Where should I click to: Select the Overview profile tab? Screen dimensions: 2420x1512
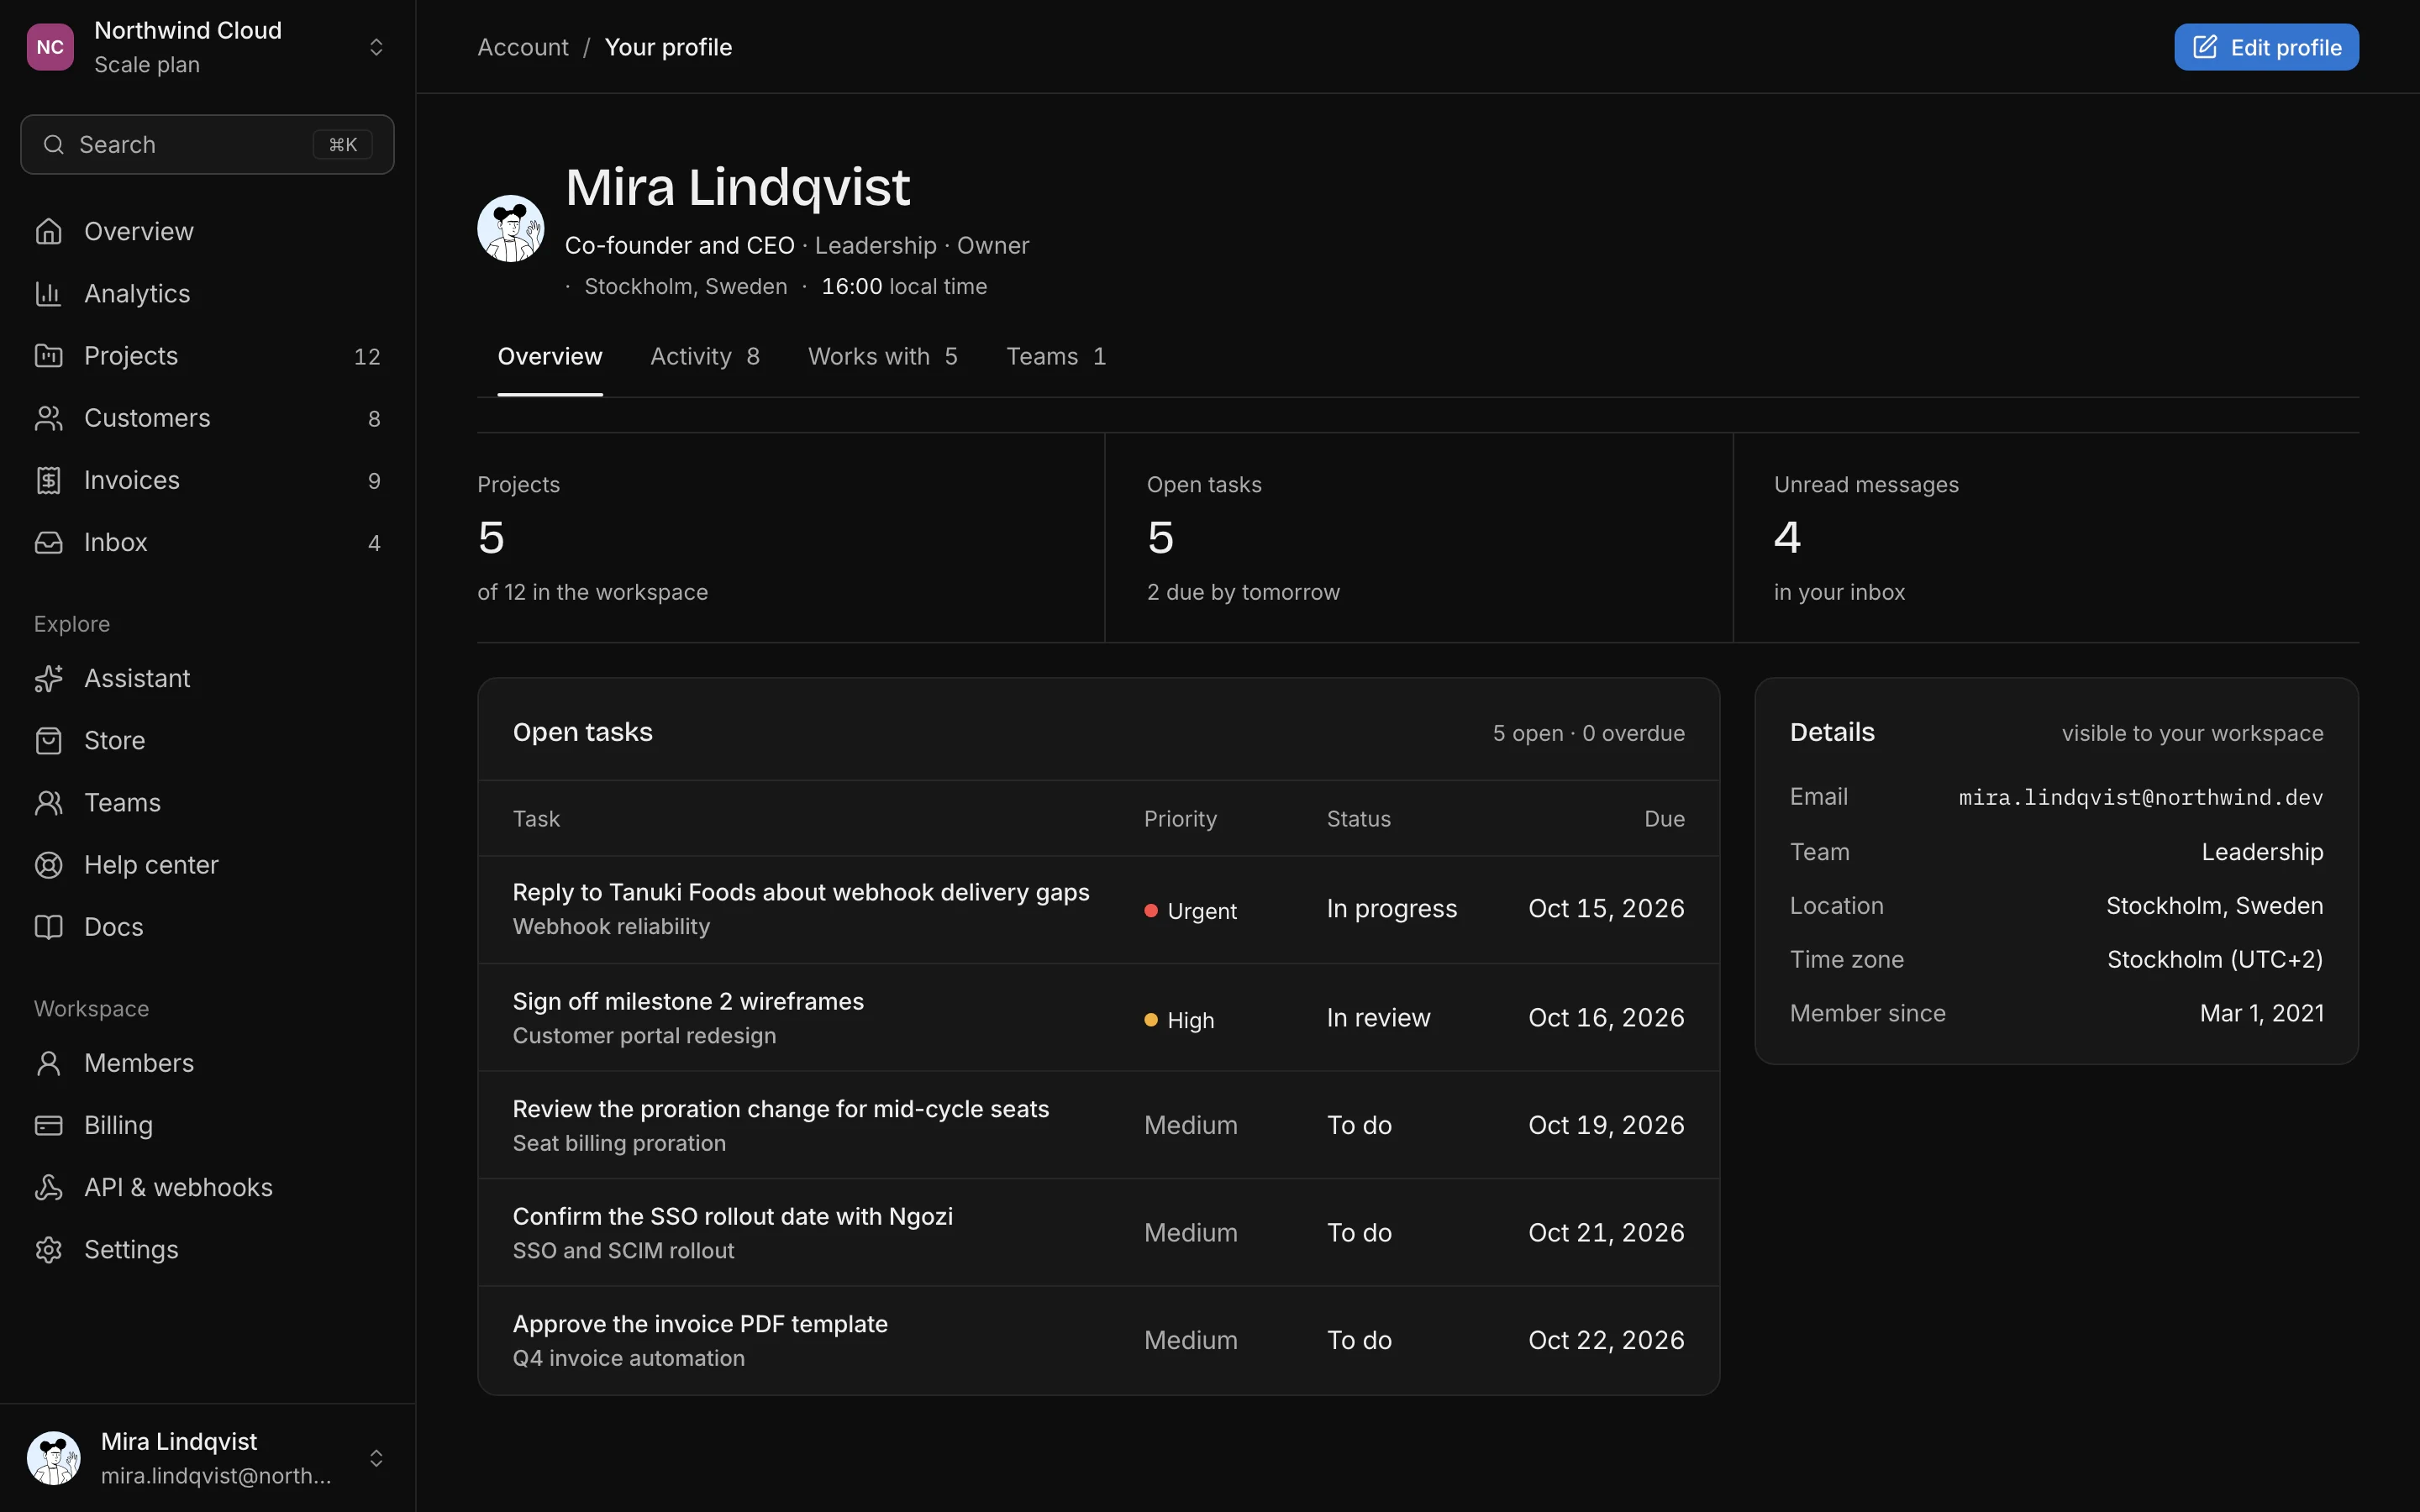[x=550, y=357]
